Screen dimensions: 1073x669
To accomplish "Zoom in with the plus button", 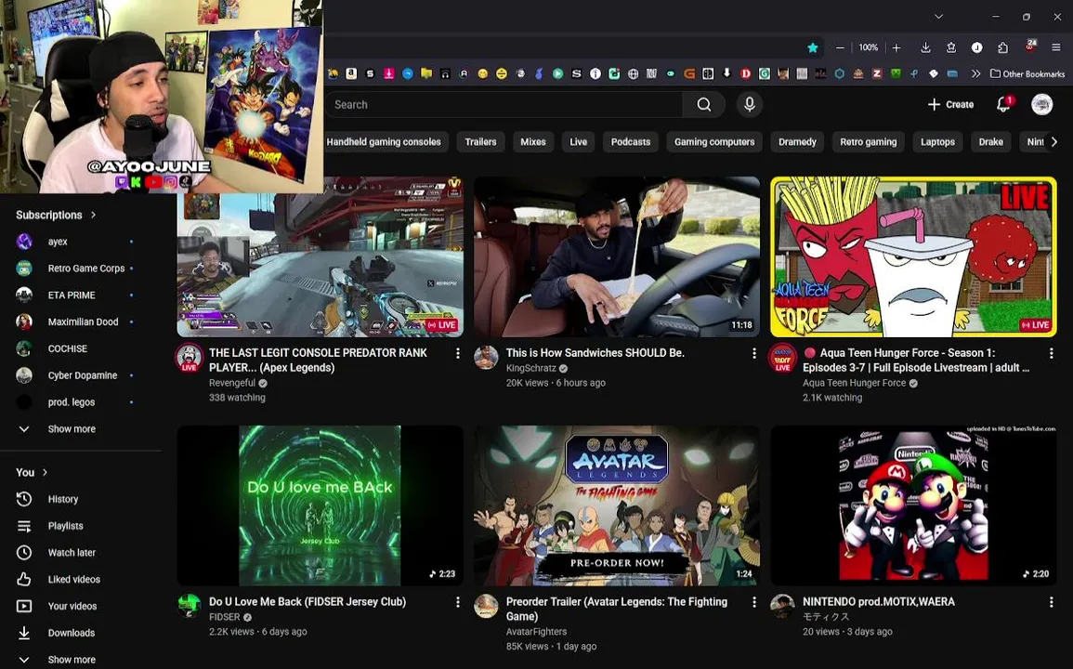I will [x=896, y=47].
